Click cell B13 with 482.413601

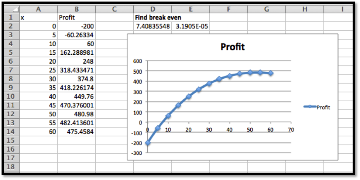click(76, 123)
